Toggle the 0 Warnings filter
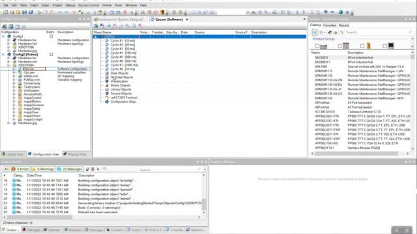Image resolution: width=417 pixels, height=234 pixels. click(43, 169)
